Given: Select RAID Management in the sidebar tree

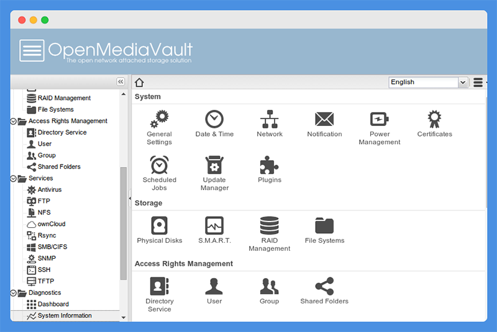Looking at the screenshot, I should tap(59, 98).
